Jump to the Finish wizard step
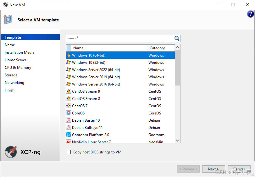 [10, 90]
